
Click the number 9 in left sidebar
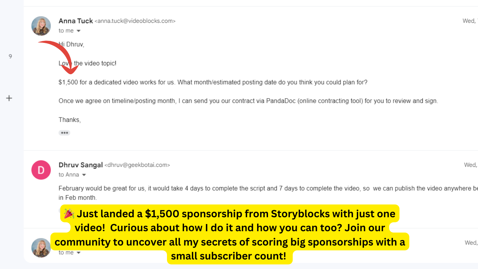click(10, 57)
